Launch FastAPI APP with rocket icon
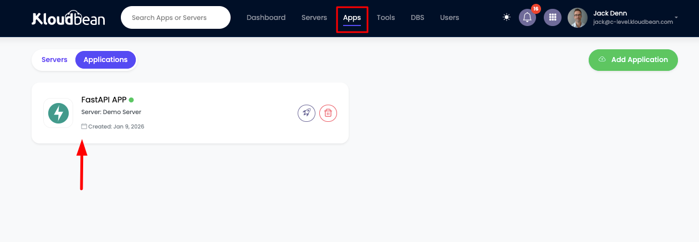The height and width of the screenshot is (242, 699). 307,113
